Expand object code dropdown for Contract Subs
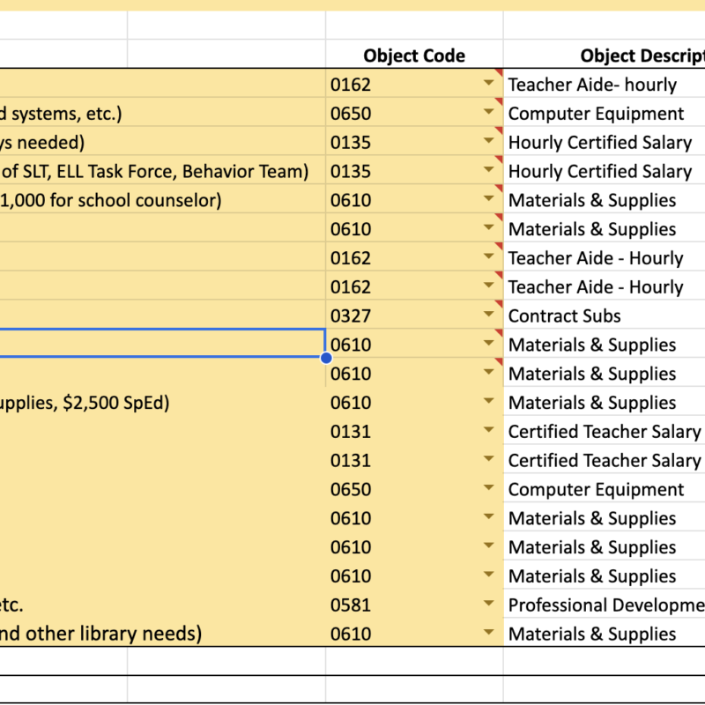Image resolution: width=705 pixels, height=705 pixels. click(x=488, y=314)
